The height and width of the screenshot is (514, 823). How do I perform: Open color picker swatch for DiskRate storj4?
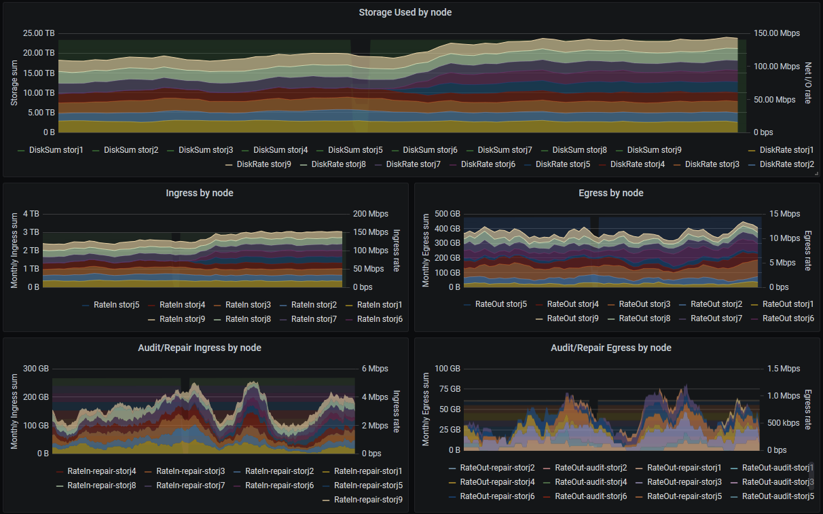[x=602, y=164]
